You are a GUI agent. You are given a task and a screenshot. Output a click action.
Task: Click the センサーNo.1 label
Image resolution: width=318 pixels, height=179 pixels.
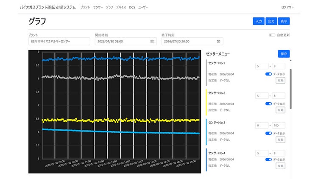tap(217, 63)
